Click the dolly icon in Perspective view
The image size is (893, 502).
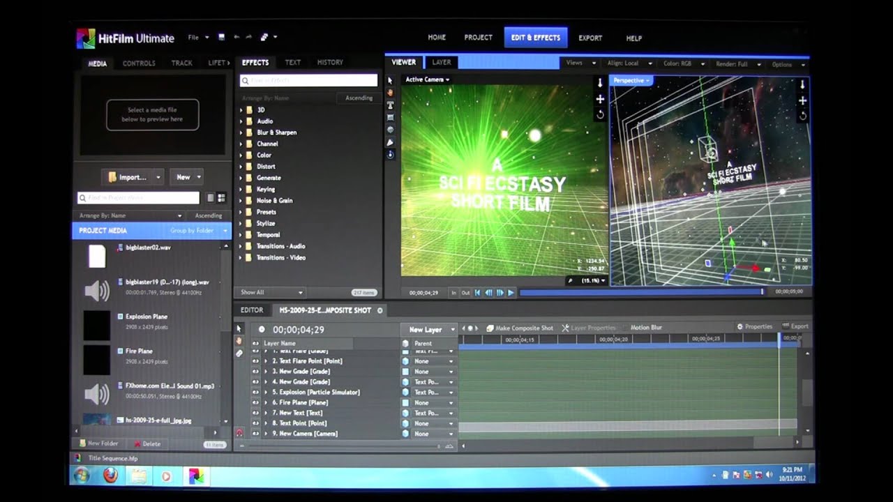tap(802, 84)
